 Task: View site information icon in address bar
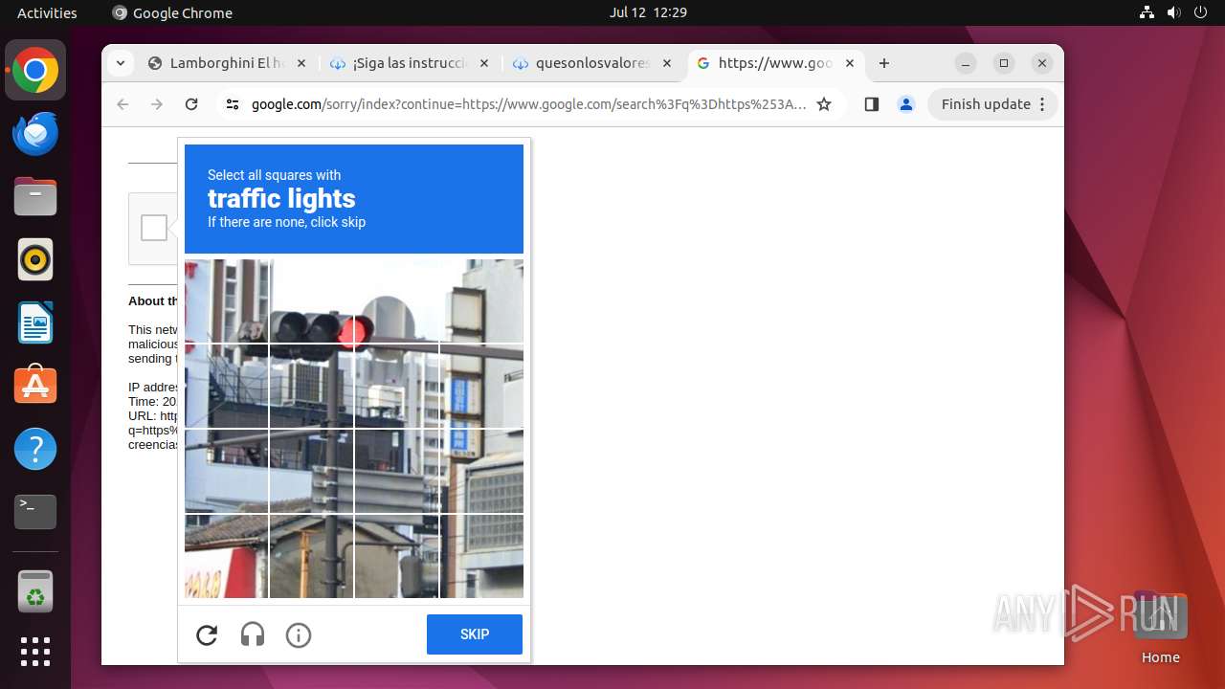click(232, 104)
